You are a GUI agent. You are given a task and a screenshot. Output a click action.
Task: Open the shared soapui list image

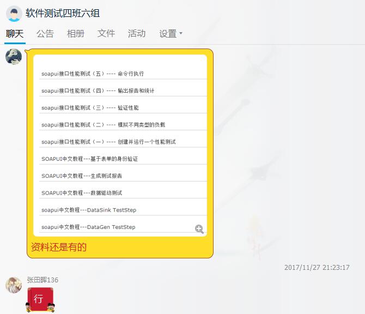pos(120,146)
